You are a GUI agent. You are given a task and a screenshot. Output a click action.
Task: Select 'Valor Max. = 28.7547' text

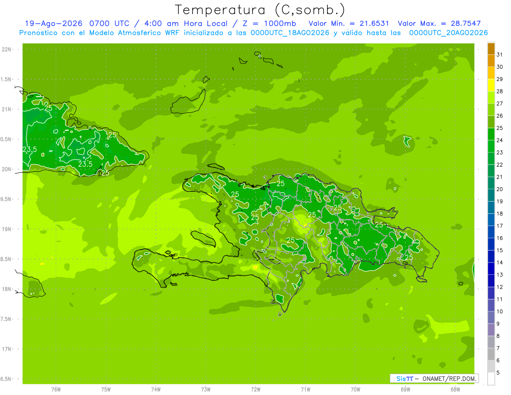click(439, 23)
